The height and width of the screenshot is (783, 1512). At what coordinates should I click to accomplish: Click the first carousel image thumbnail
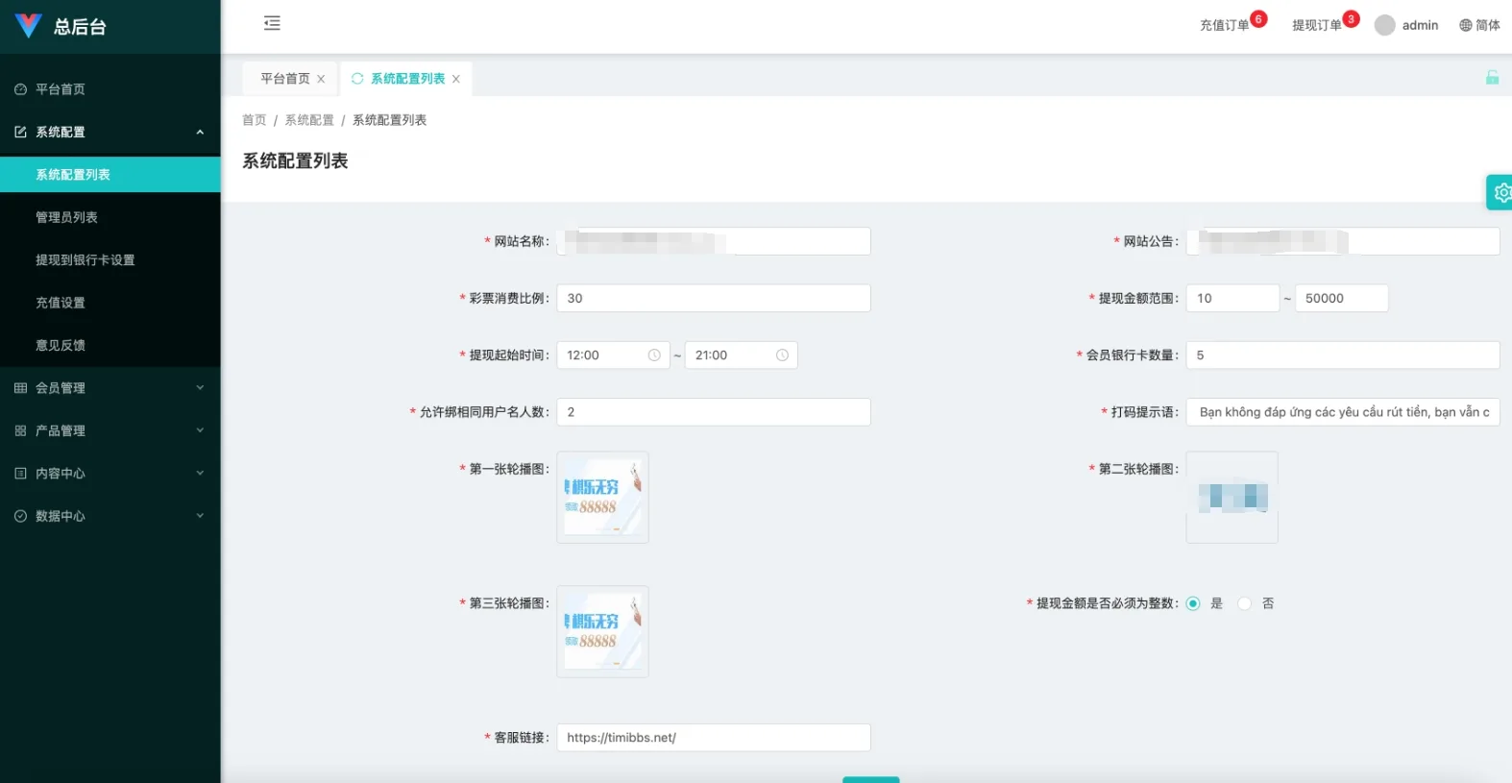click(602, 498)
